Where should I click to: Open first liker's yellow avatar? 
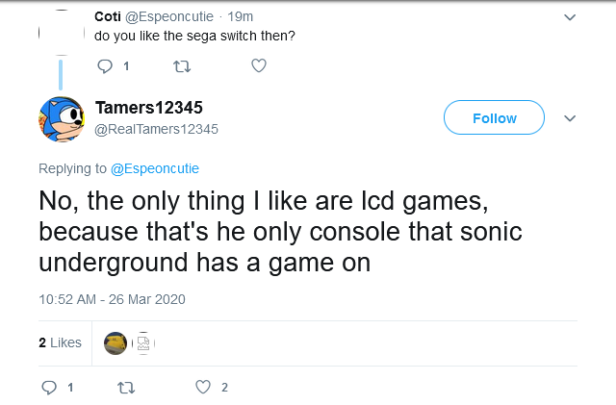[x=115, y=342]
